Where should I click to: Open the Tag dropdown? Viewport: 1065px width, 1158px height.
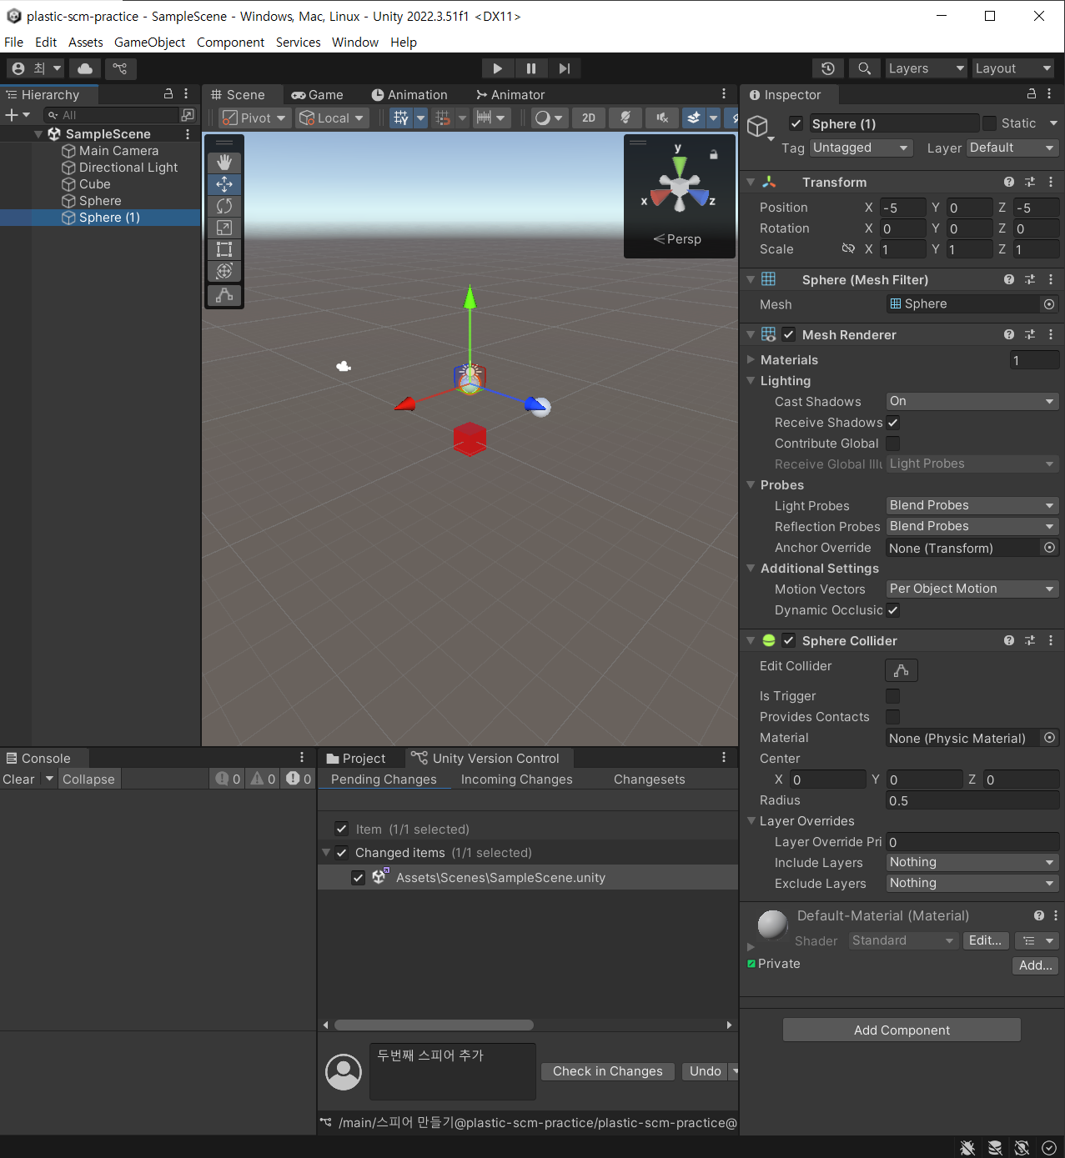tap(862, 148)
